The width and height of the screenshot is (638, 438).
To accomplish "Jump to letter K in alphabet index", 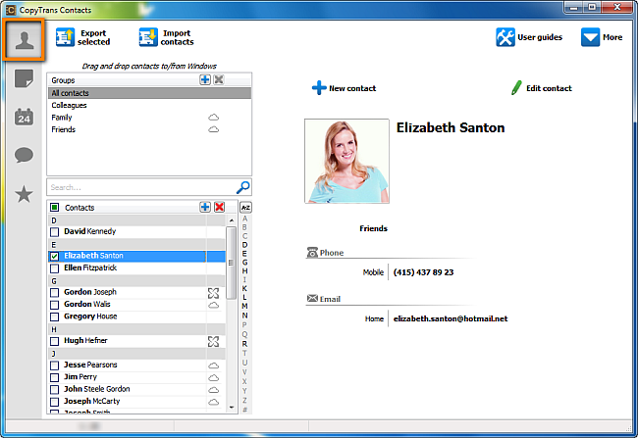I will click(x=245, y=288).
